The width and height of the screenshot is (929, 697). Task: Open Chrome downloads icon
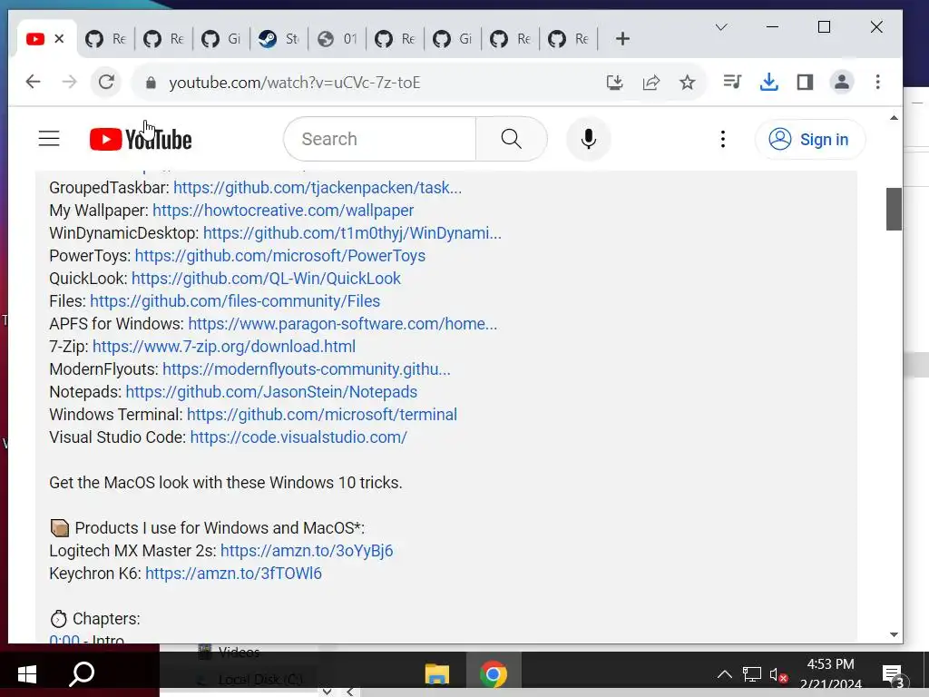[768, 82]
